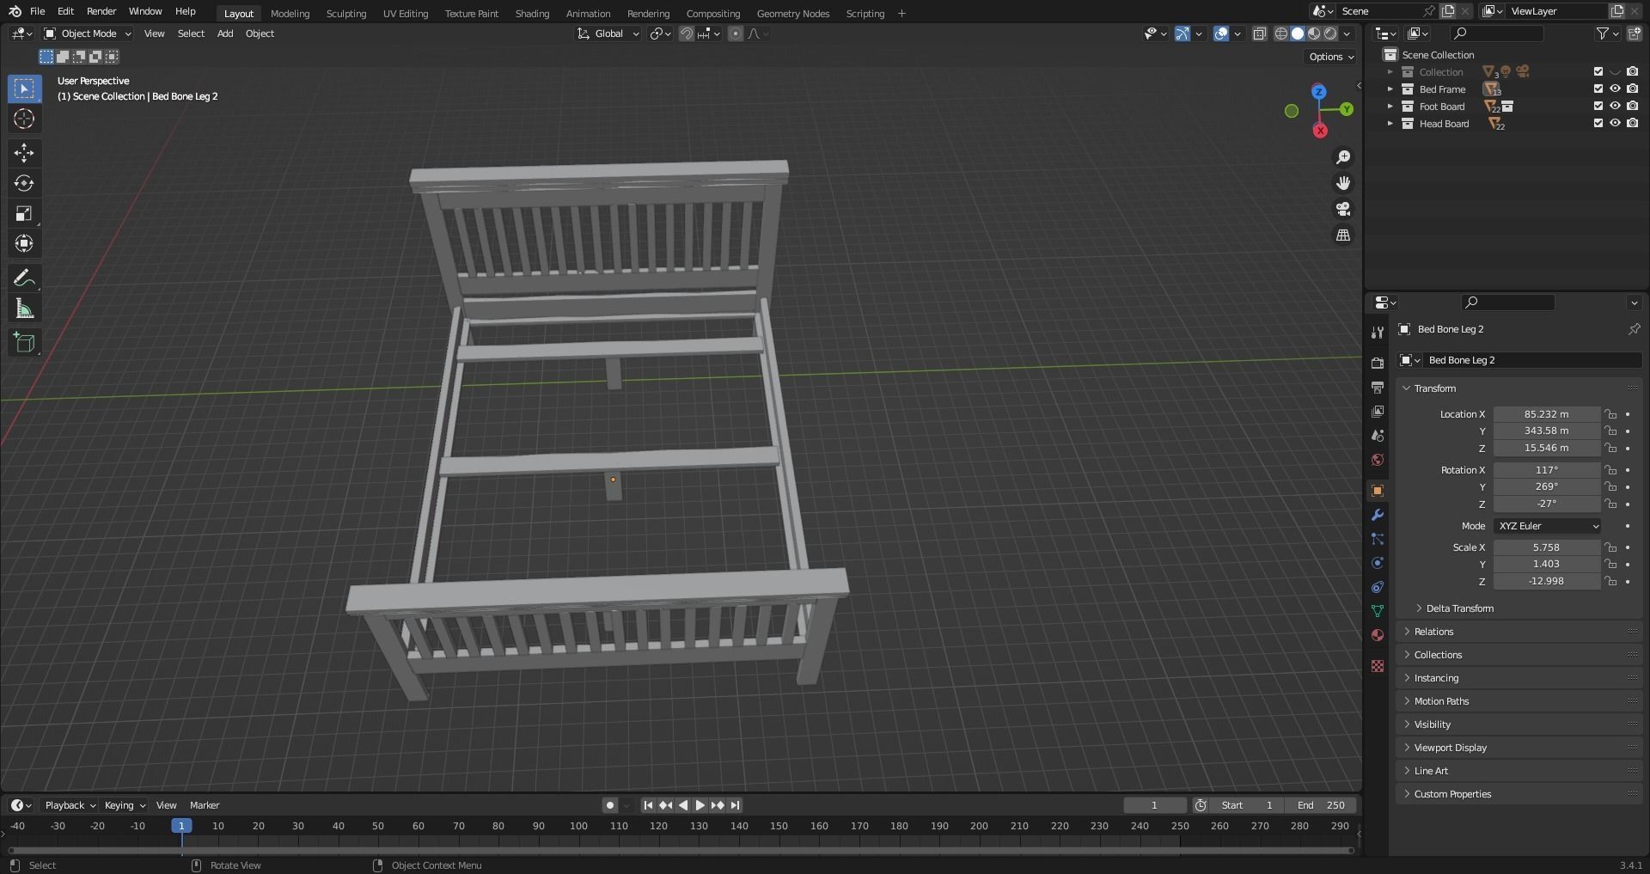Jump to the timeline end frame
This screenshot has height=874, width=1650.
[x=735, y=805]
